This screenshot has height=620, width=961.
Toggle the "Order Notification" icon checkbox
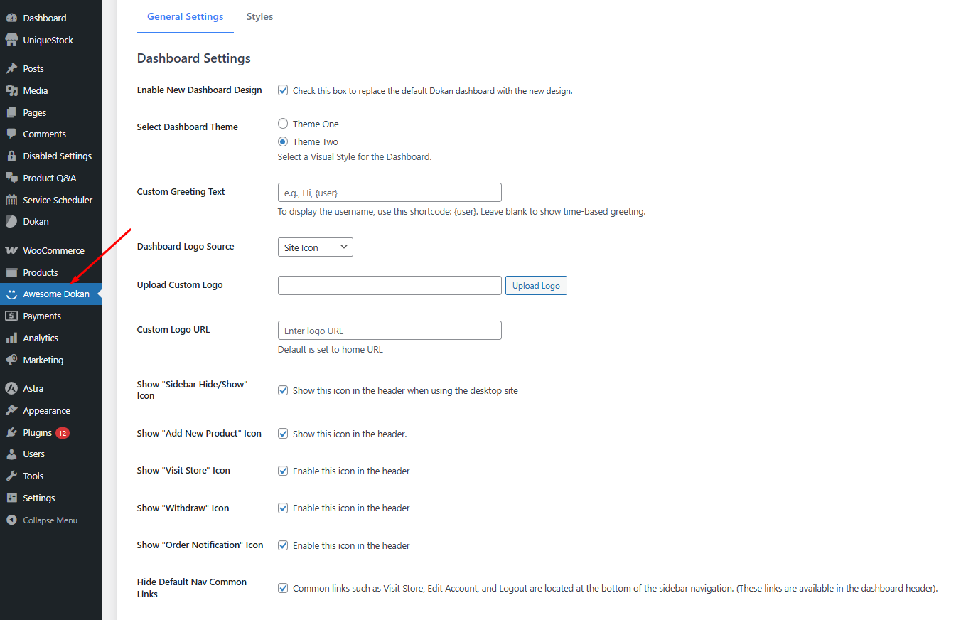(283, 546)
